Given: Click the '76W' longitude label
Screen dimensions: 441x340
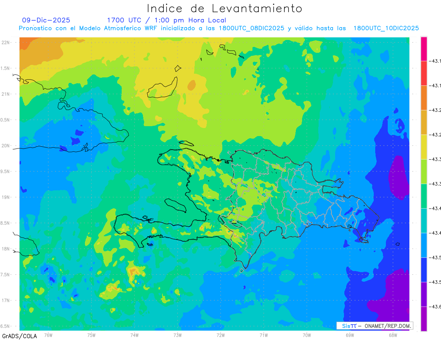Looking at the screenshot, I should tap(48, 335).
